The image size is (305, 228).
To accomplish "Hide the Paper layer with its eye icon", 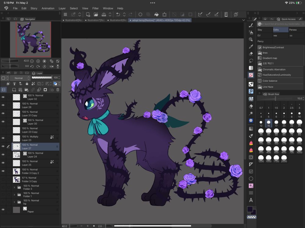I will (x=3, y=209).
